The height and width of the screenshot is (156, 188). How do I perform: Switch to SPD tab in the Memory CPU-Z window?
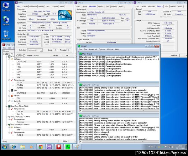pos(166,7)
